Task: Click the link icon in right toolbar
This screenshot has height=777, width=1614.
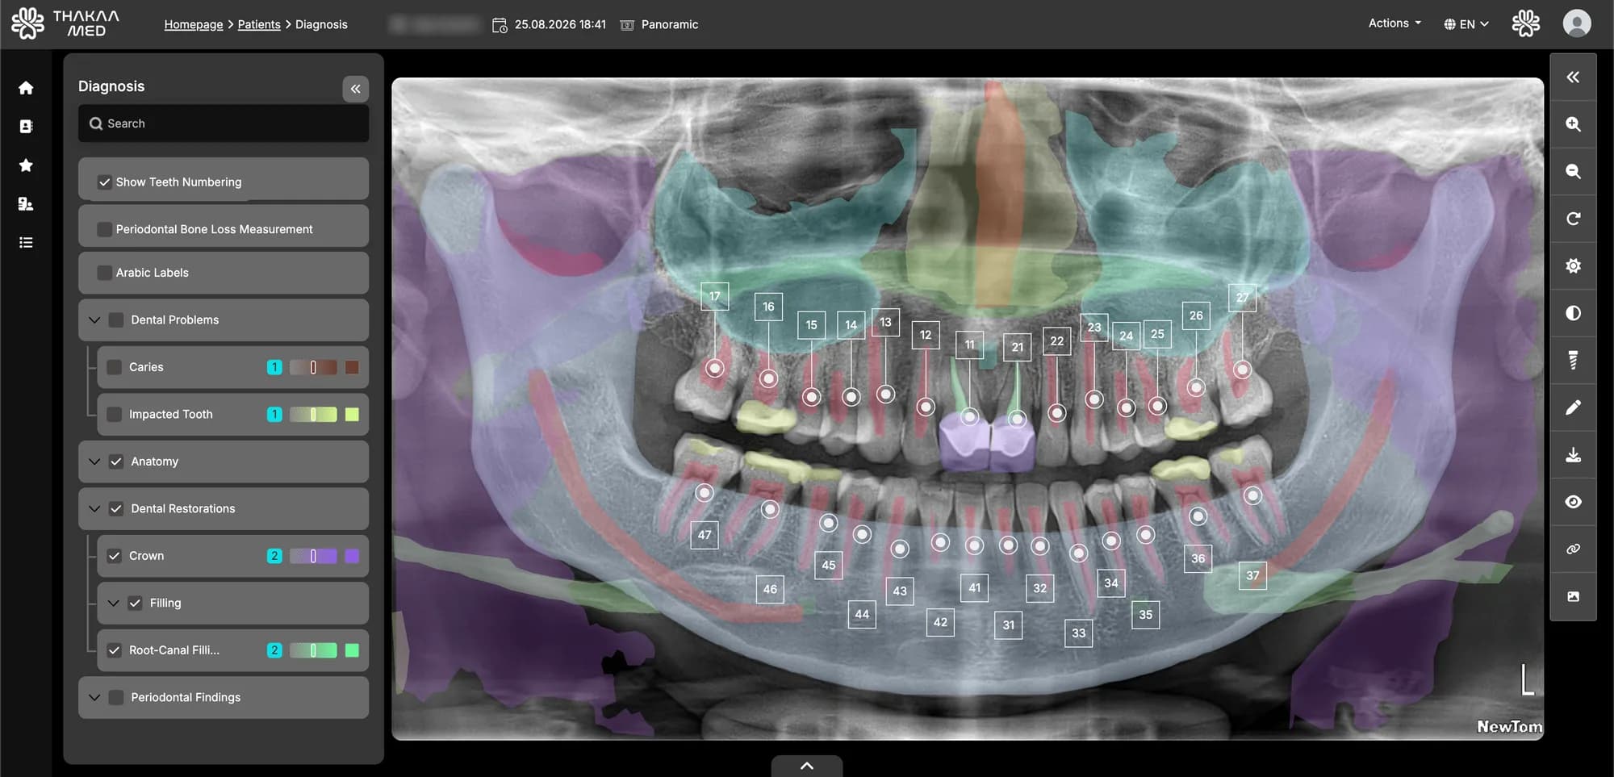Action: pyautogui.click(x=1573, y=549)
